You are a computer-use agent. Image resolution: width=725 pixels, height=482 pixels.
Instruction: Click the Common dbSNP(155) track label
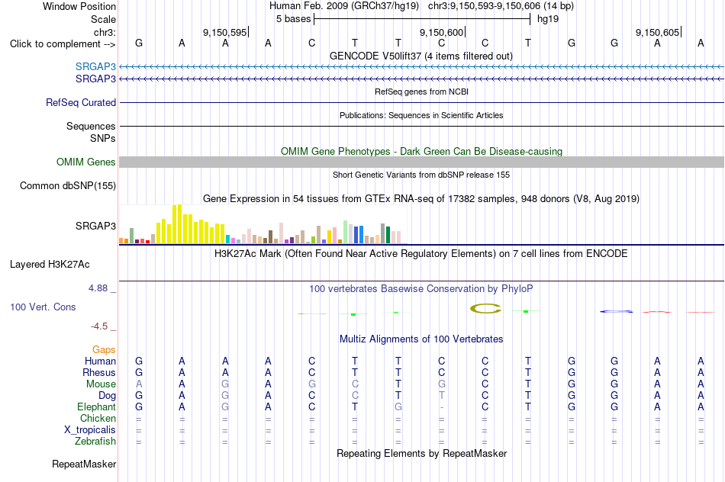[68, 186]
